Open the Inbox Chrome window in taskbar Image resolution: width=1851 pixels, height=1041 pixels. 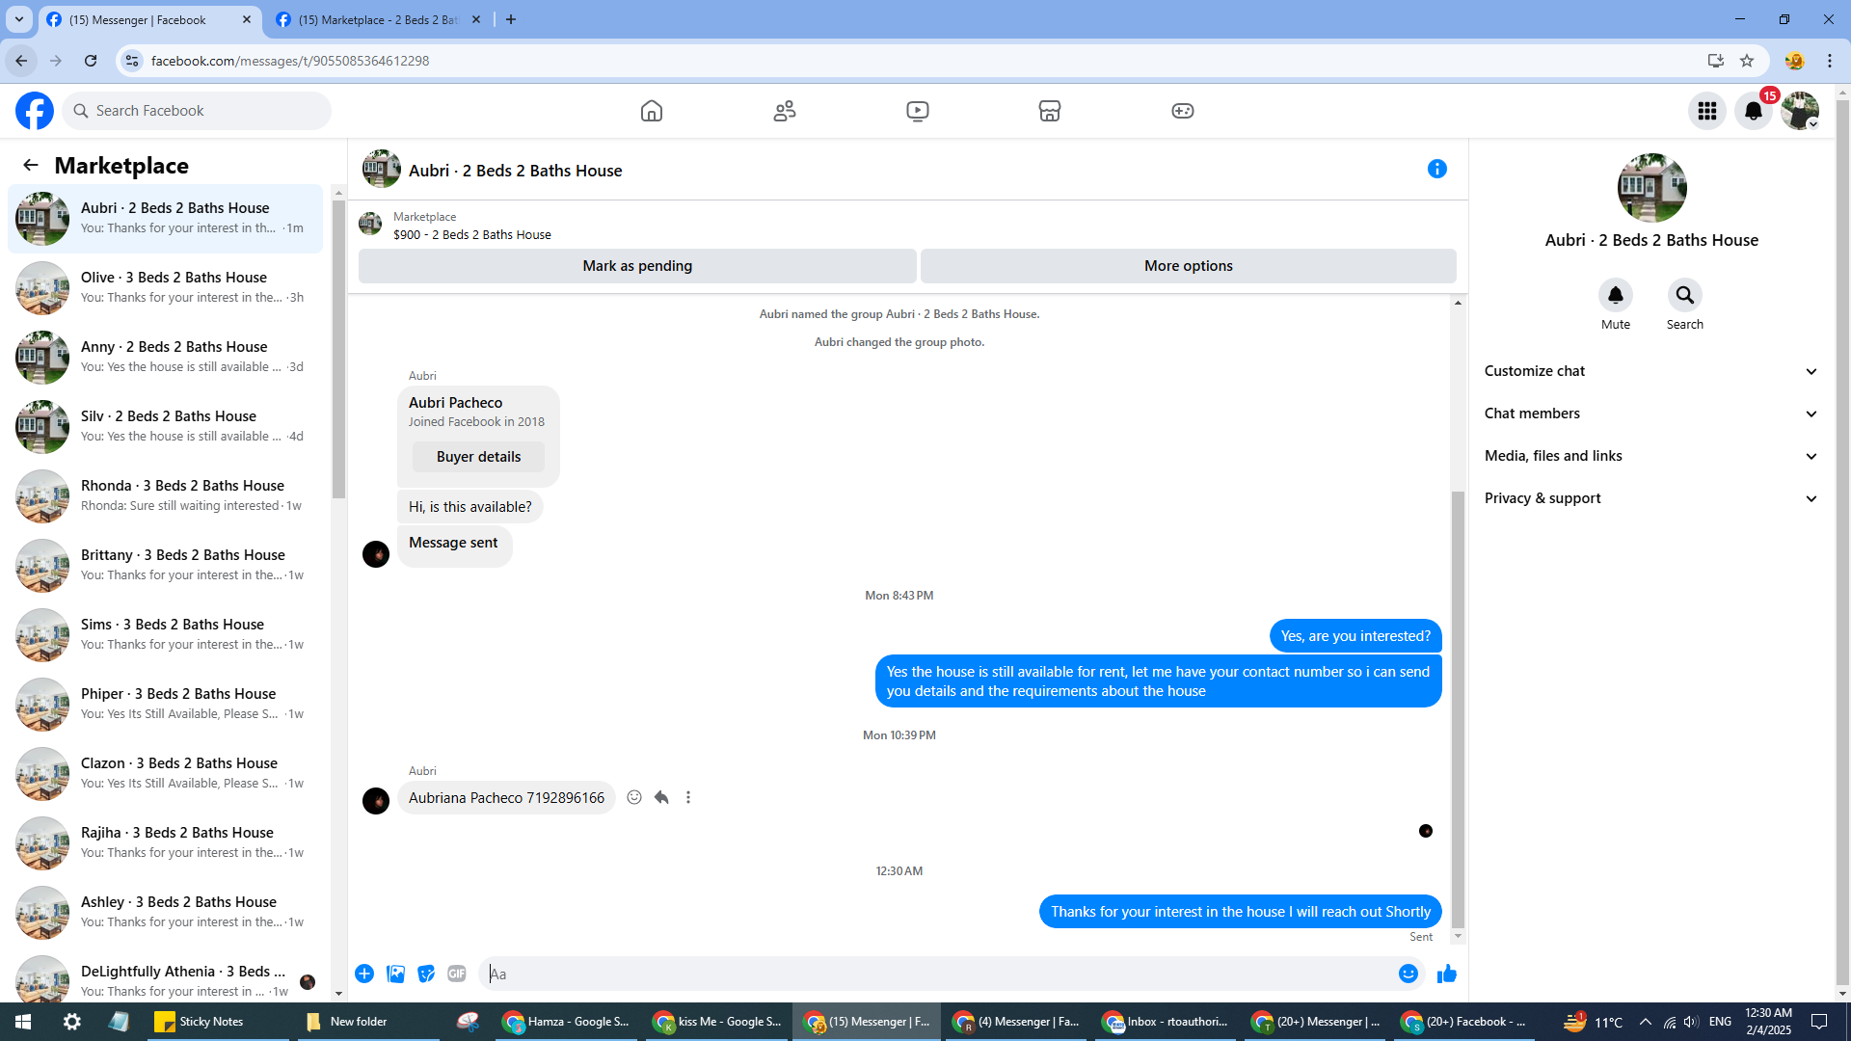(1167, 1022)
